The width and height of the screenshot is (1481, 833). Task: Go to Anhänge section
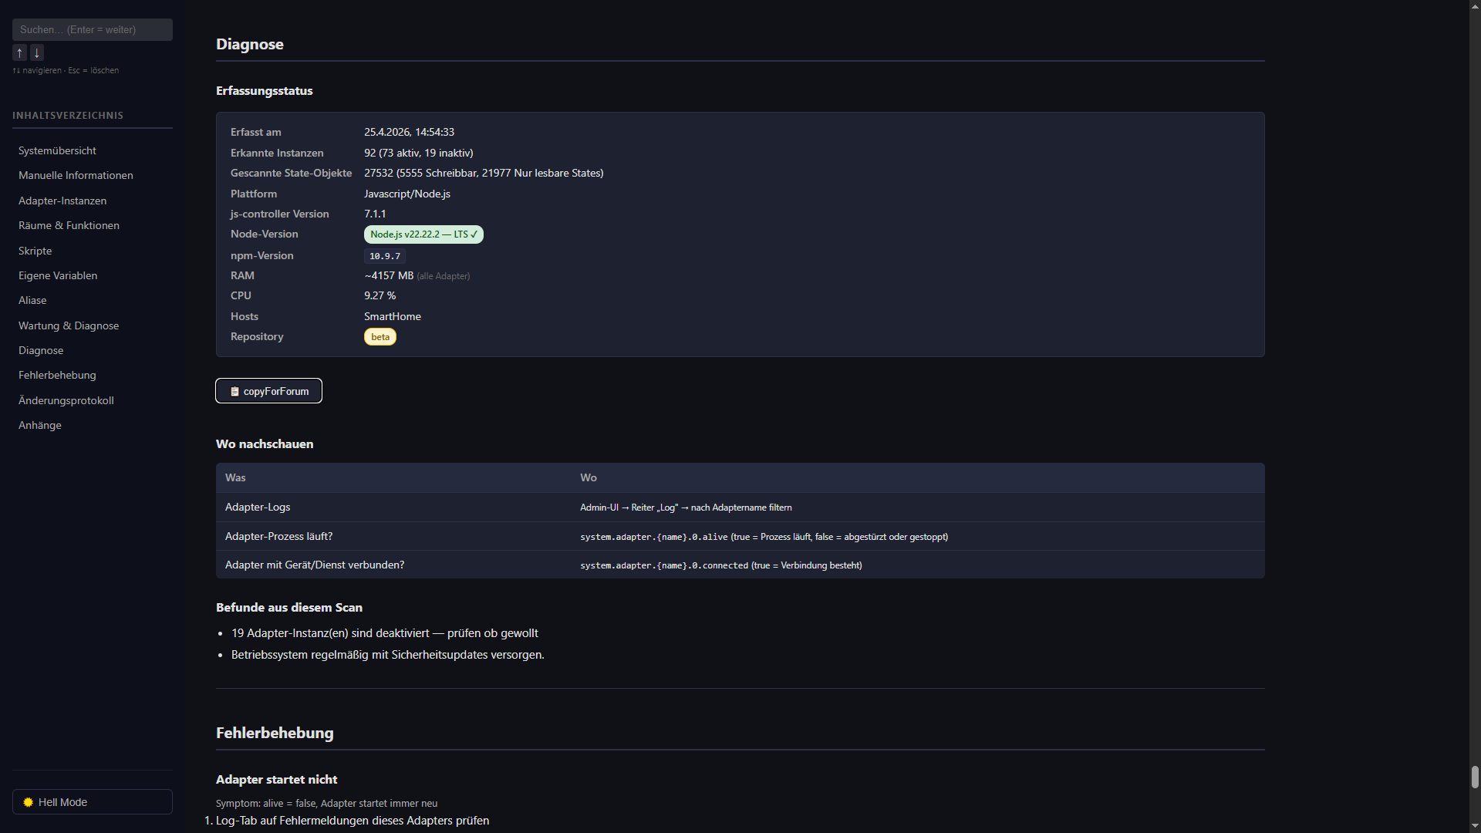coord(40,425)
